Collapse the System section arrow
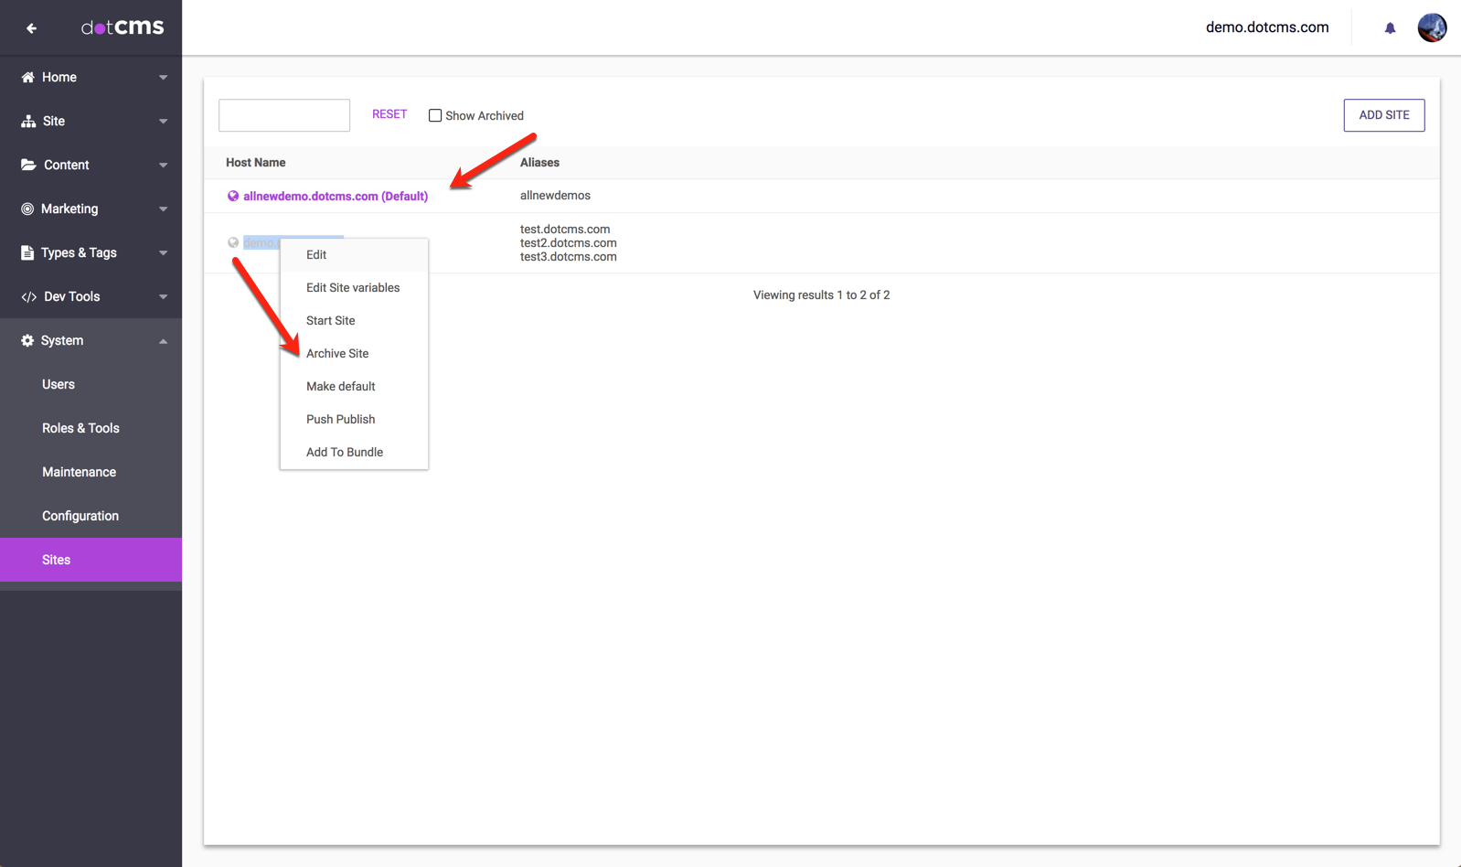The height and width of the screenshot is (867, 1461). pos(163,341)
